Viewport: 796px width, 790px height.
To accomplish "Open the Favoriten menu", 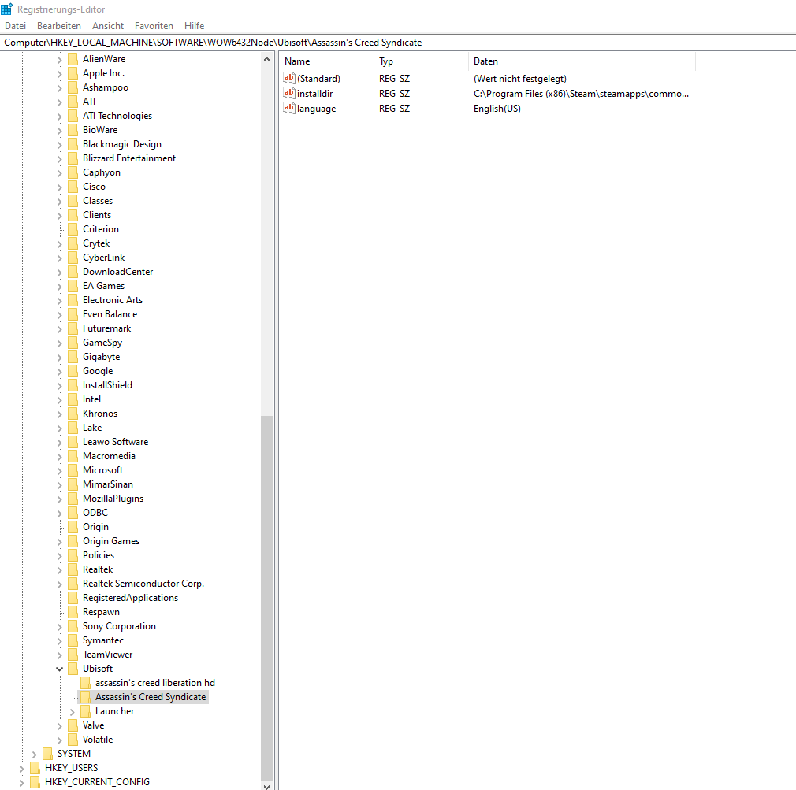I will point(154,26).
